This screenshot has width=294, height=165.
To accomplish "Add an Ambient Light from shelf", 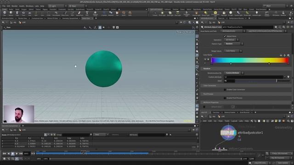I will (257, 13).
